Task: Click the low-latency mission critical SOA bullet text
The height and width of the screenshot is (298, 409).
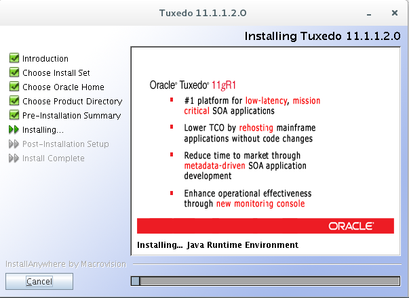Action: [252, 106]
